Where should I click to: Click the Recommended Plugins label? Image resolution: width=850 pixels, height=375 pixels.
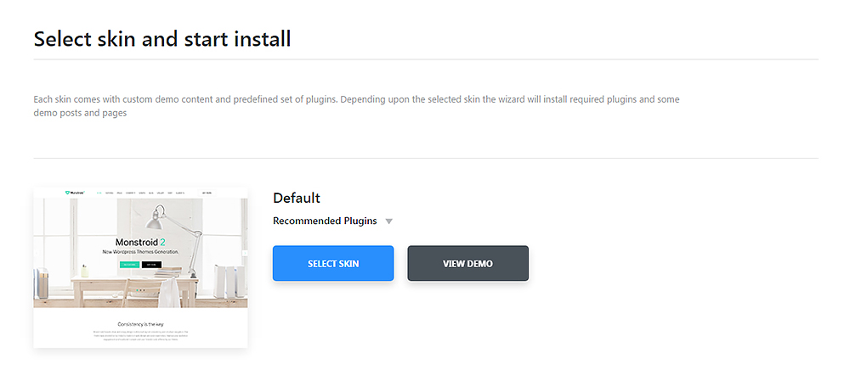click(x=324, y=221)
